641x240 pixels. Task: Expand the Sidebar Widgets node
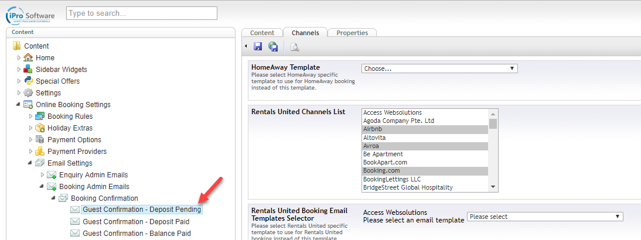pos(19,70)
